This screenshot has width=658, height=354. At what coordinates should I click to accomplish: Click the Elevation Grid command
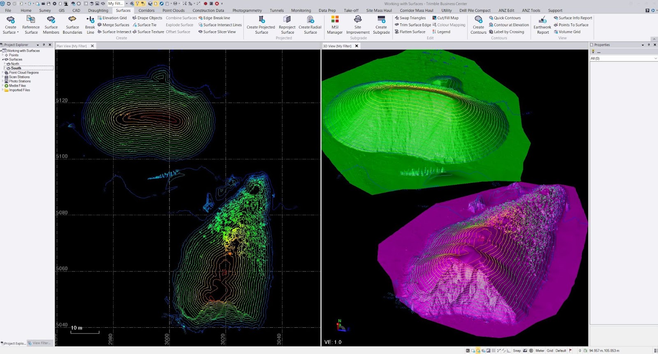[x=112, y=18]
